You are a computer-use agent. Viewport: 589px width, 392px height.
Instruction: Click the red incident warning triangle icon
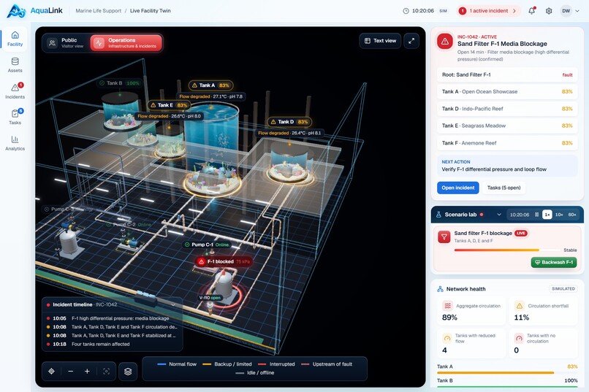pyautogui.click(x=445, y=42)
